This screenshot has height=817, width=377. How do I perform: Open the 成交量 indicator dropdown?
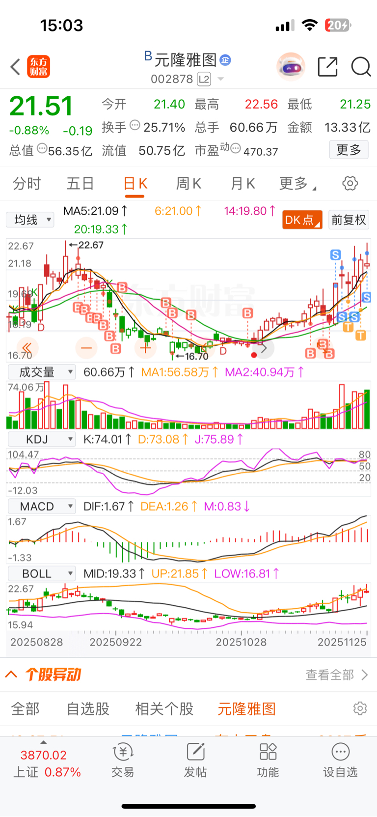click(41, 372)
